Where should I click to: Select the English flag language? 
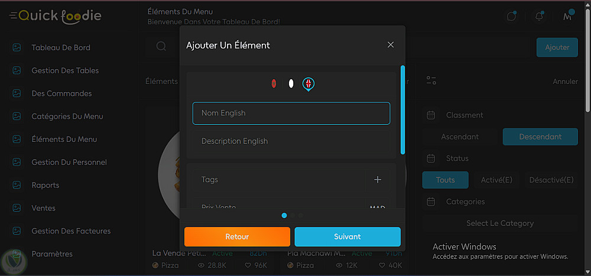[x=308, y=84]
